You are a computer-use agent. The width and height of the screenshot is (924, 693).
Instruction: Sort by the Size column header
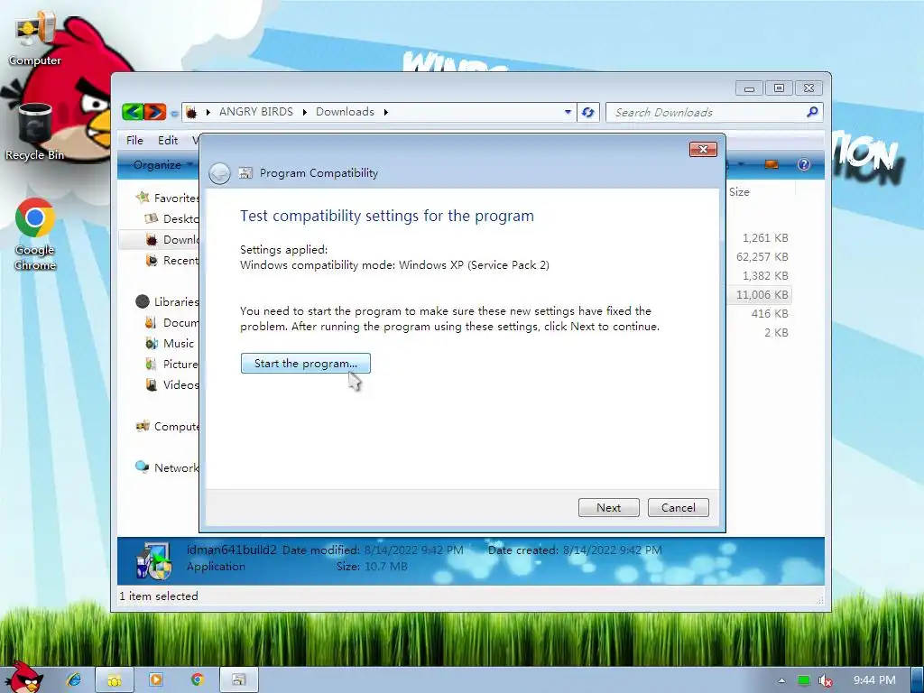pyautogui.click(x=739, y=191)
